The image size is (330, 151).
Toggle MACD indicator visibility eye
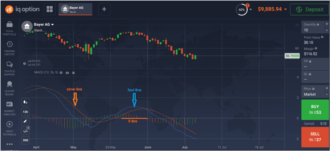coord(67,73)
